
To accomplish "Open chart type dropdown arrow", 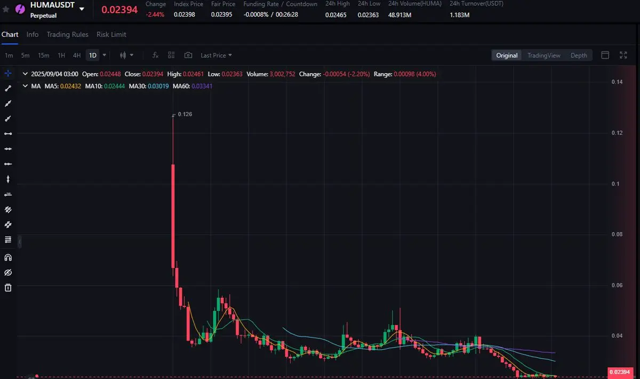I will pos(132,55).
